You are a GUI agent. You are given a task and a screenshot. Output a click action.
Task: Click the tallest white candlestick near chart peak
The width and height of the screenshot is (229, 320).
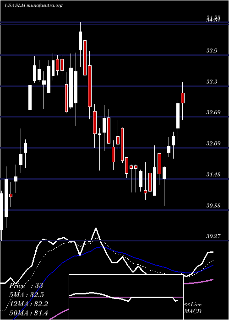[80, 41]
